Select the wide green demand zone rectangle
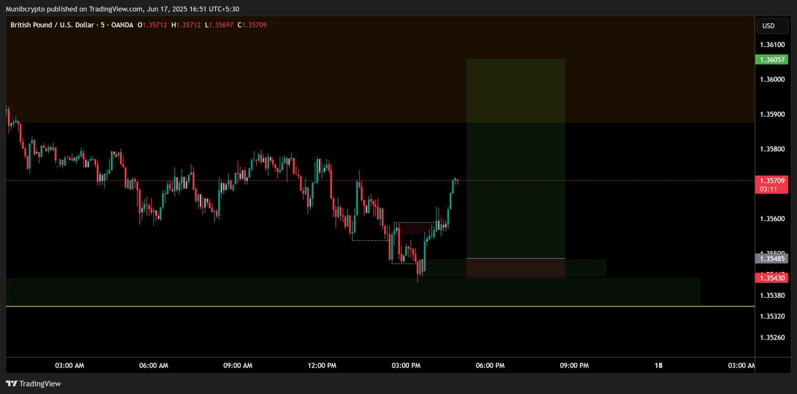 coord(353,292)
